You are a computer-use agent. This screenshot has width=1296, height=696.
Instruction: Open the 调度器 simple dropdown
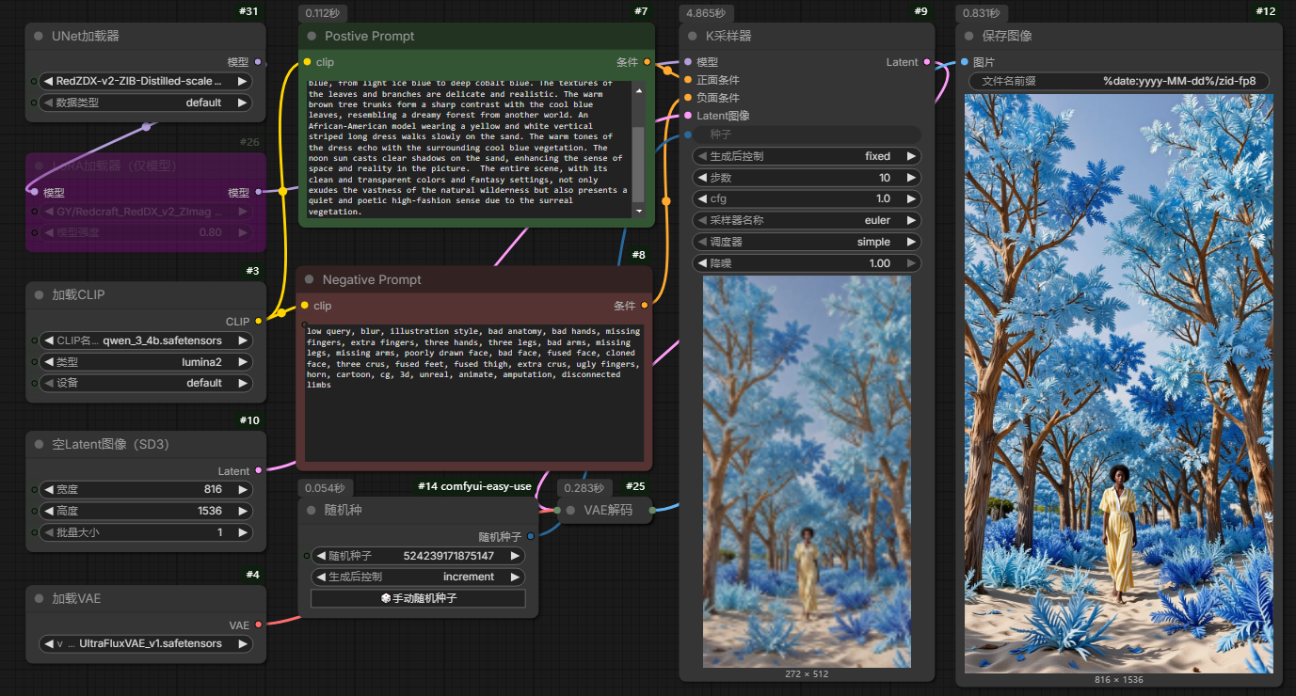(x=807, y=242)
